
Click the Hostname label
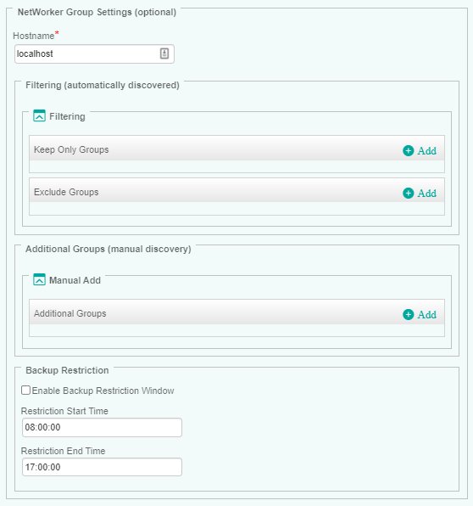[x=34, y=36]
